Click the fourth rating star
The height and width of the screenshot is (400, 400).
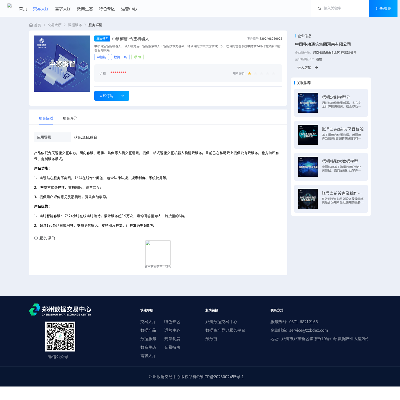267,73
